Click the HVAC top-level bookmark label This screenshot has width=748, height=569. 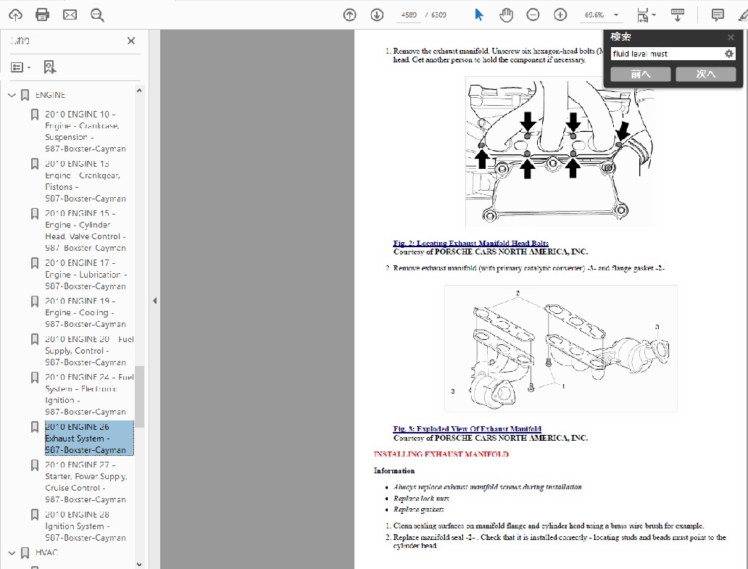pos(46,553)
